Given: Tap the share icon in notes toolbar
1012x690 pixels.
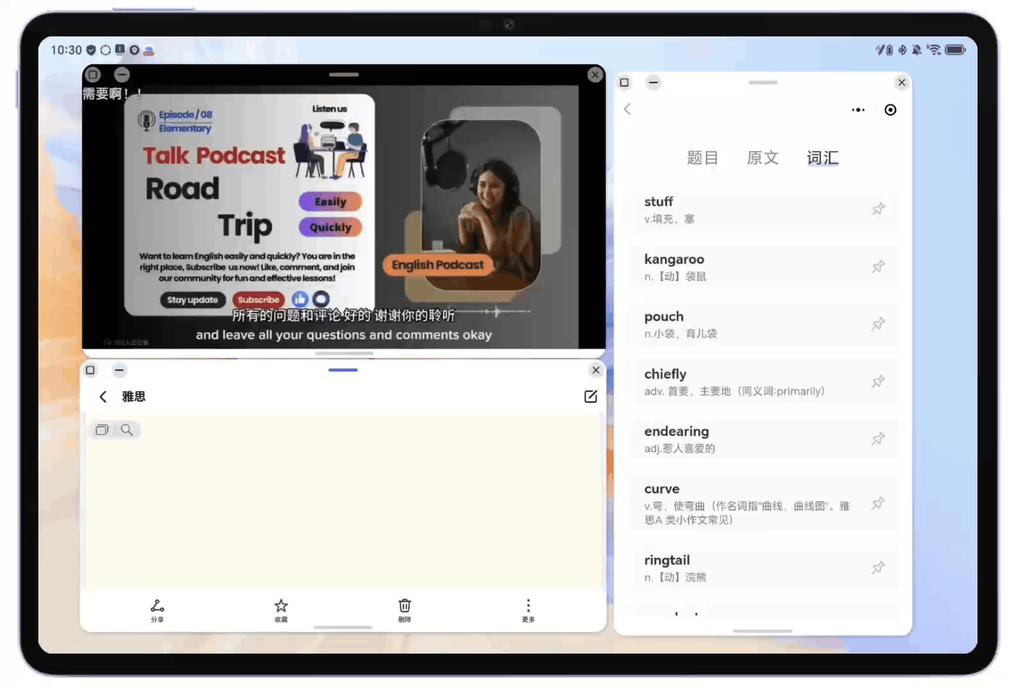Looking at the screenshot, I should (157, 609).
